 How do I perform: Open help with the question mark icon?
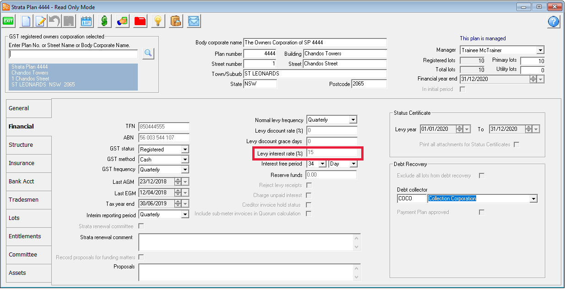554,21
